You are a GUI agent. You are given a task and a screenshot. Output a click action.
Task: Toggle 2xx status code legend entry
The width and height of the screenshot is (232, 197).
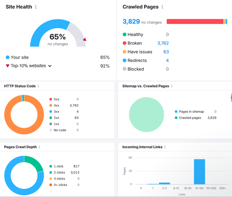[56, 118]
